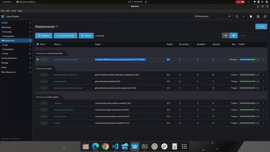Click health bar of coredns row
The height and width of the screenshot is (152, 270).
tap(248, 103)
